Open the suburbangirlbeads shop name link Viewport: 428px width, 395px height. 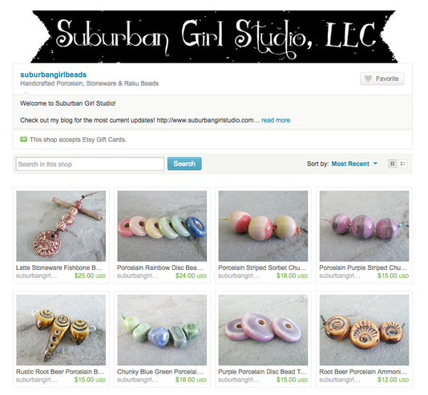(53, 75)
